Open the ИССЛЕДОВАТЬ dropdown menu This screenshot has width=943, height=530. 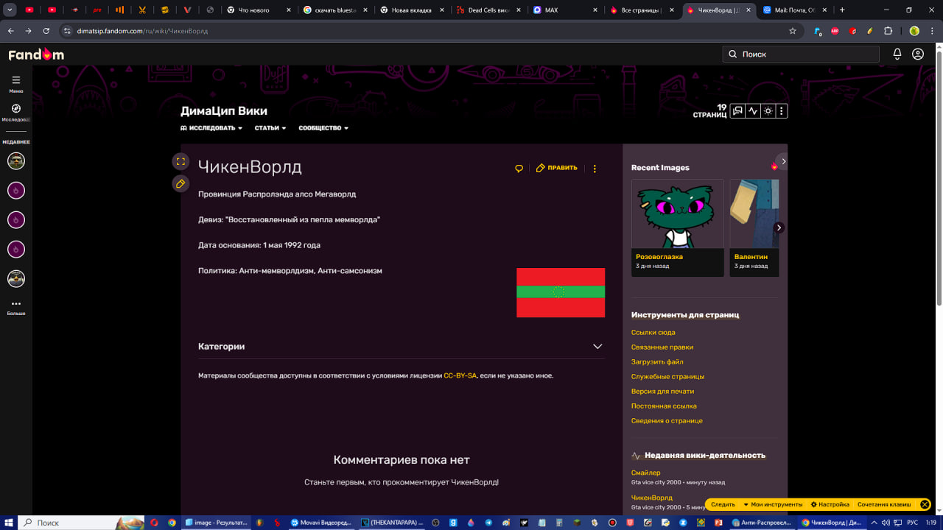(x=211, y=128)
